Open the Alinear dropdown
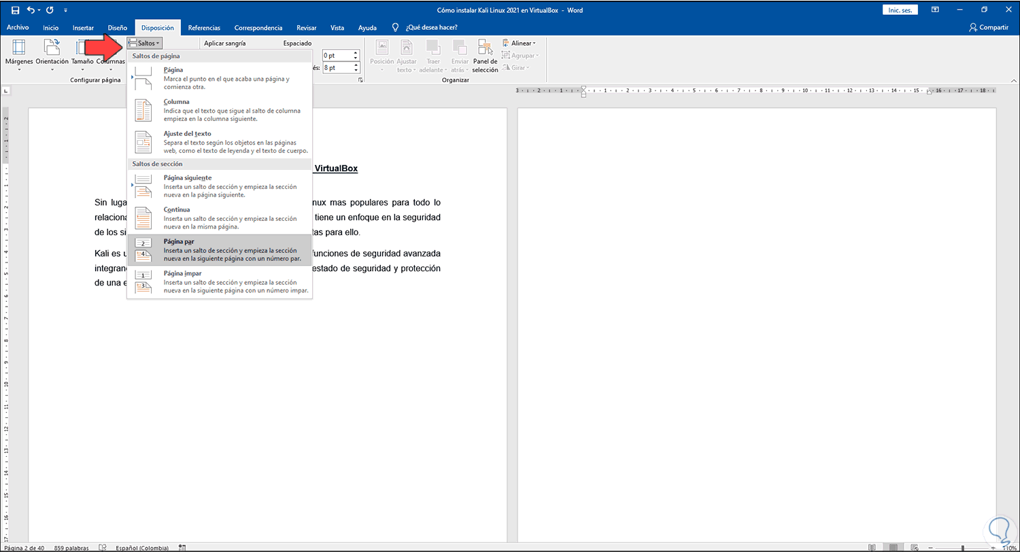Screen dimensions: 1020x552 point(520,43)
